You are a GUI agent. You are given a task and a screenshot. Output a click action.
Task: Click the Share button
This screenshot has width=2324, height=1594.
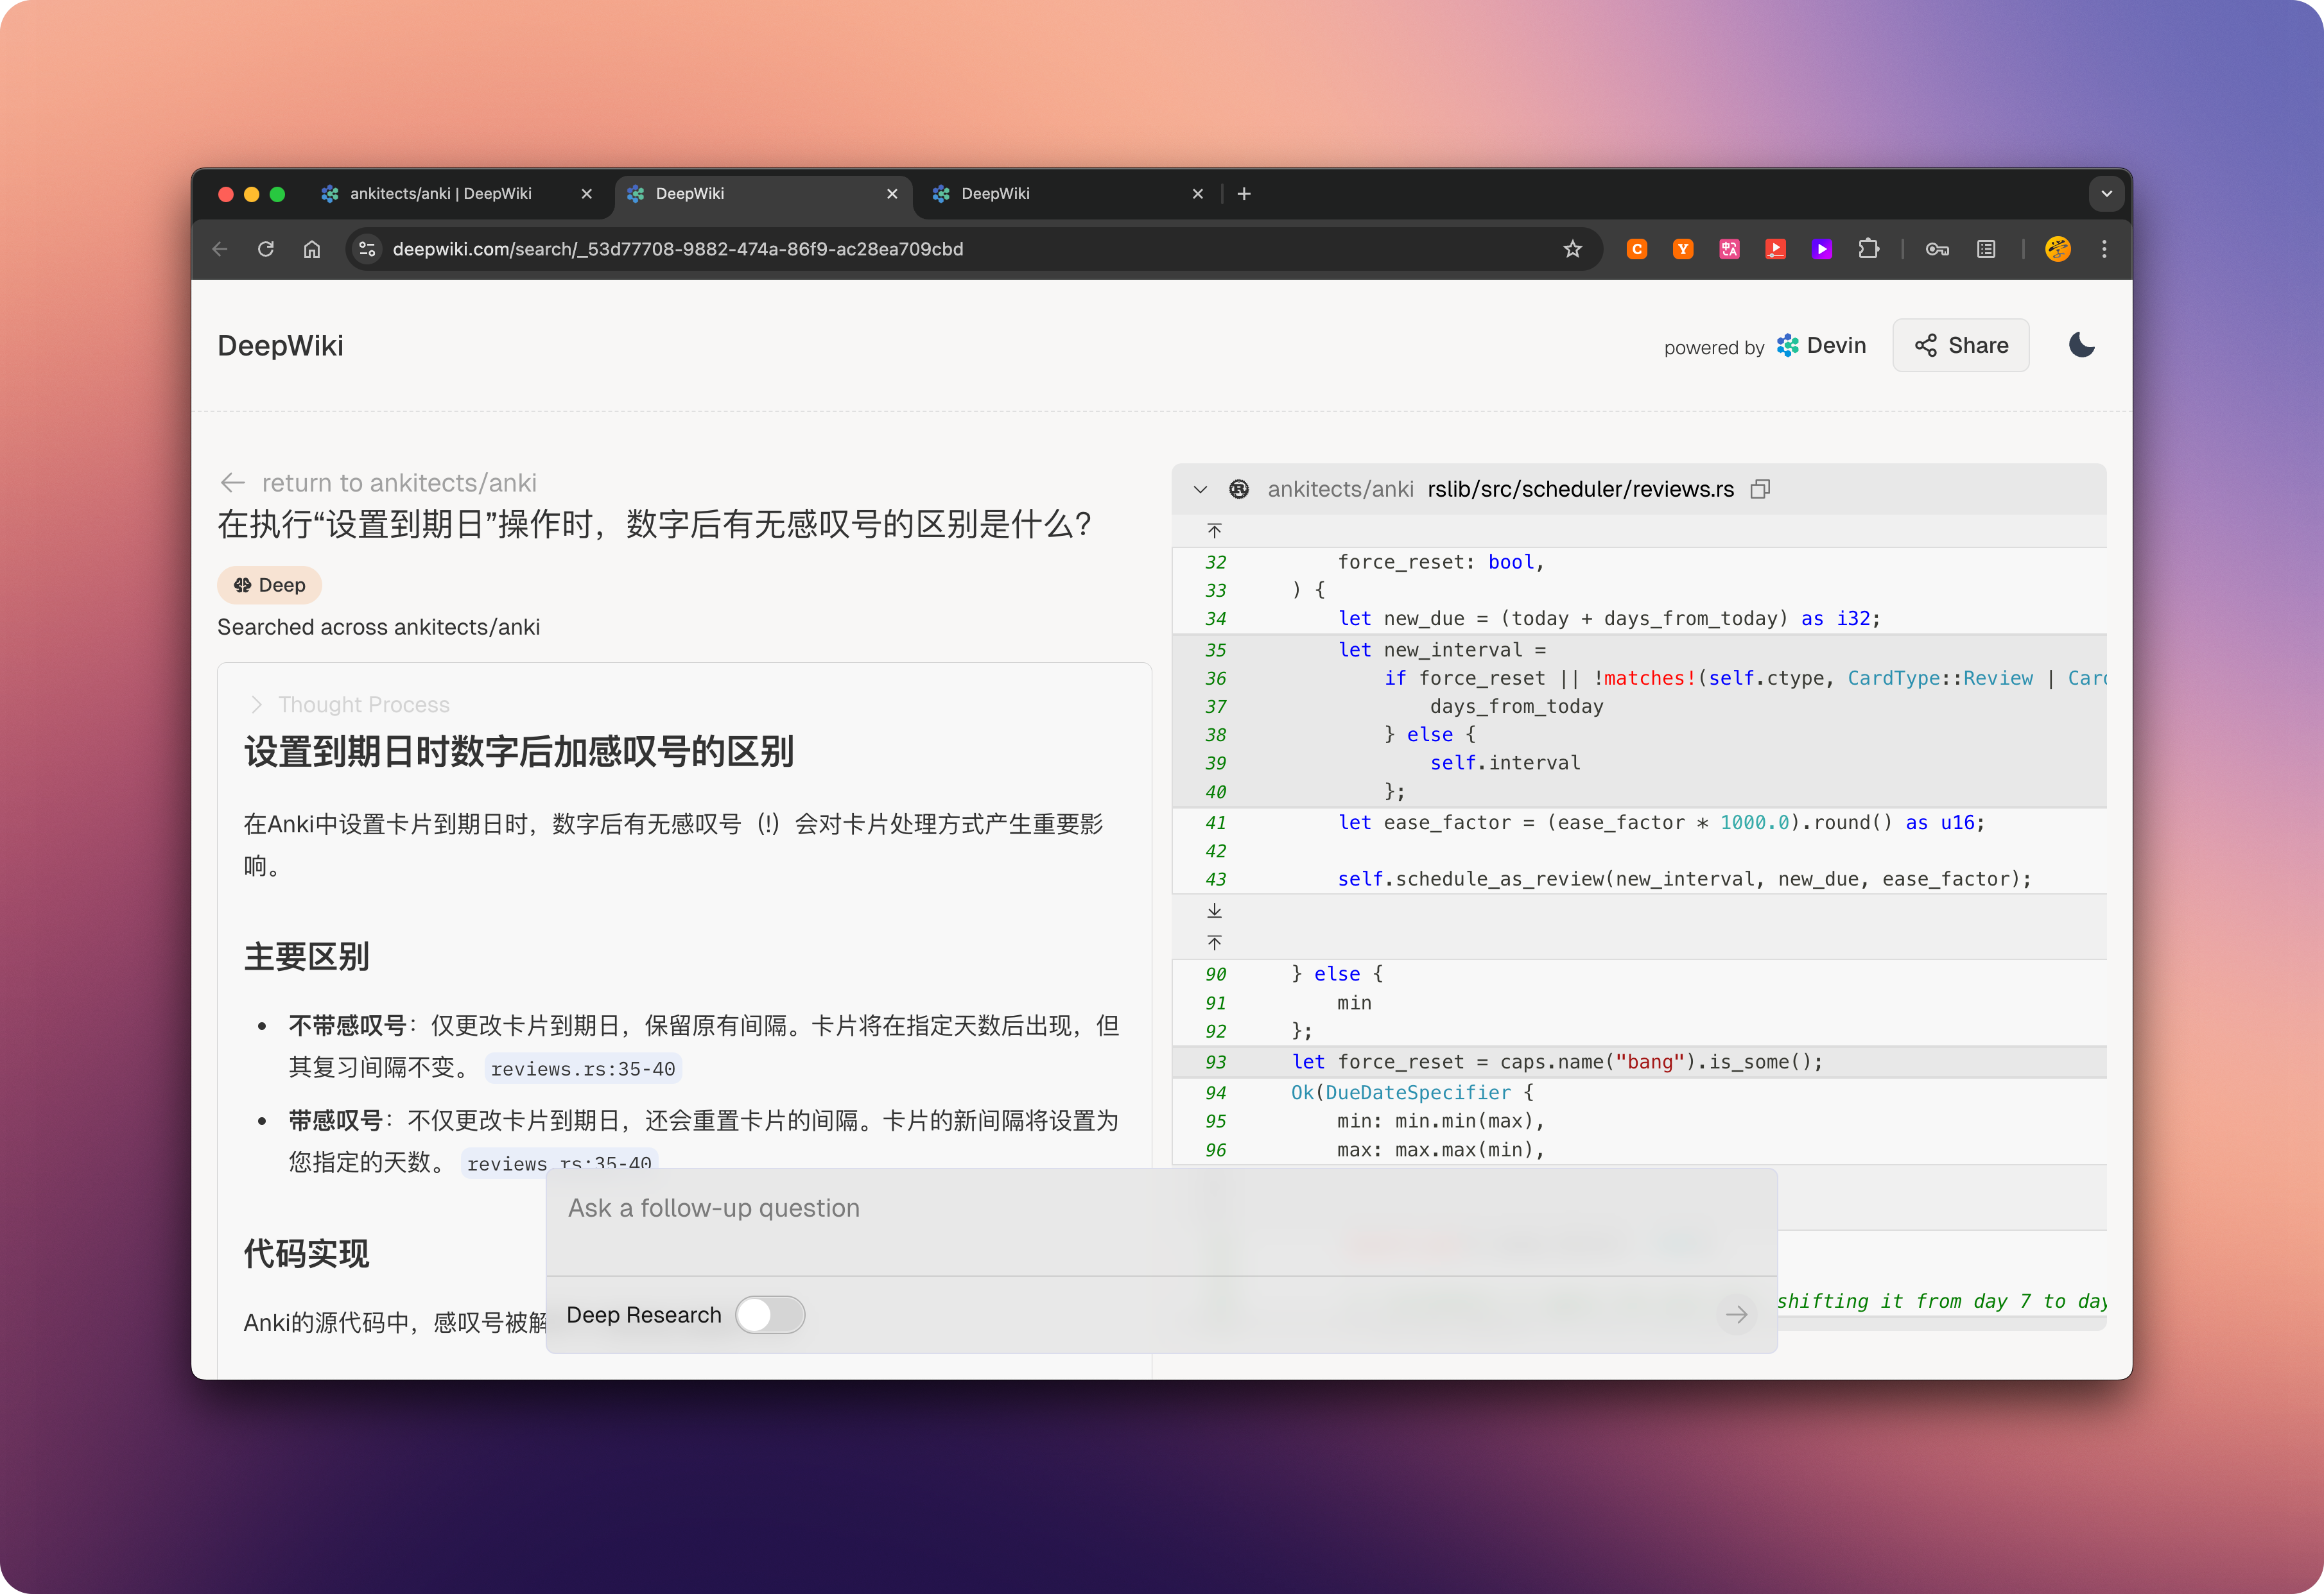pos(1960,345)
